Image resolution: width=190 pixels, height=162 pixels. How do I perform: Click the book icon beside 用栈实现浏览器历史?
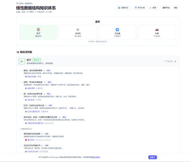(26, 123)
